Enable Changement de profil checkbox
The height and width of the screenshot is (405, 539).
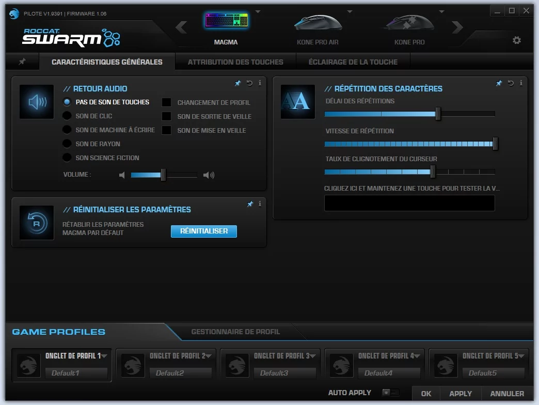(x=166, y=102)
